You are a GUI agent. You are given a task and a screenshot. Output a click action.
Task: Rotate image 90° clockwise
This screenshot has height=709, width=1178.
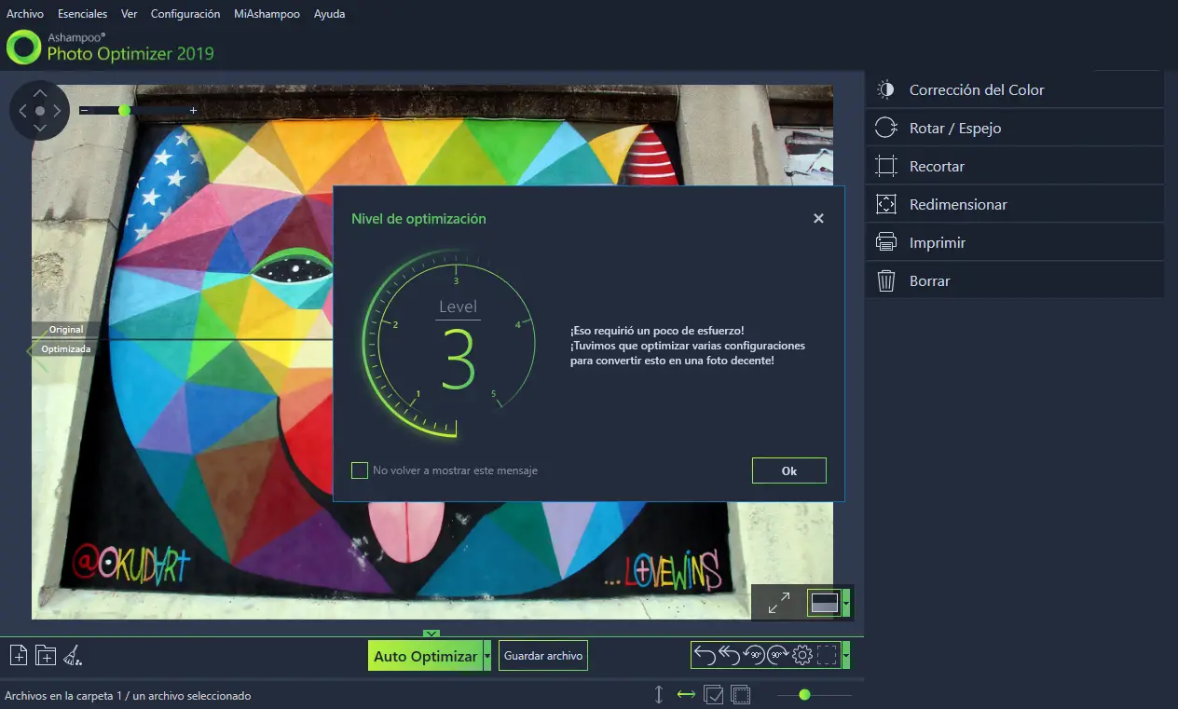click(x=778, y=656)
